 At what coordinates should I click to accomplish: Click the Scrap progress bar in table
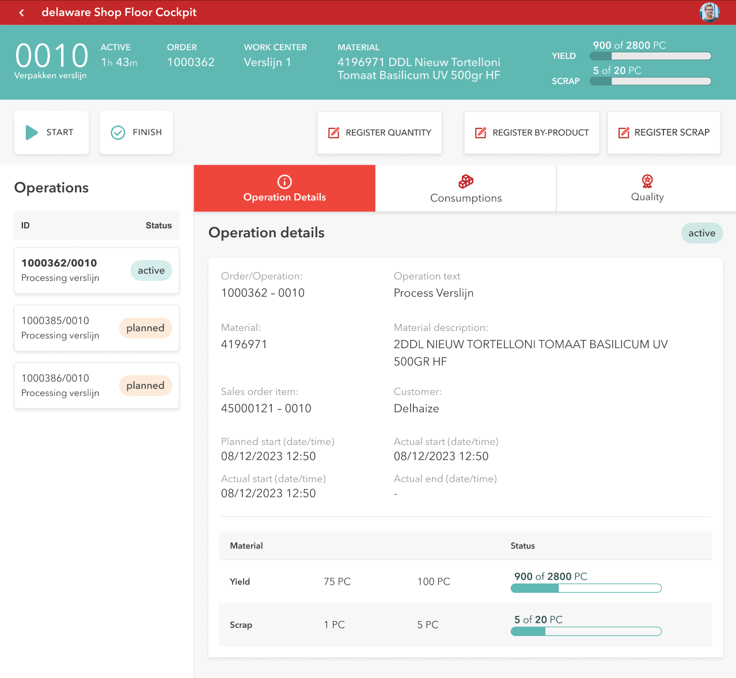(x=586, y=631)
